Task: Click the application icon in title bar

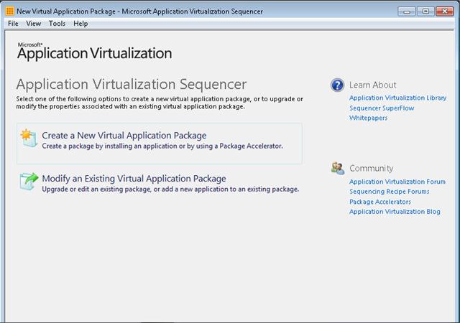Action: coord(9,11)
